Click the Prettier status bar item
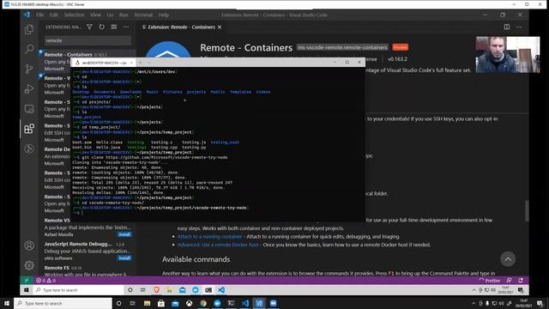The width and height of the screenshot is (549, 309). (490, 281)
